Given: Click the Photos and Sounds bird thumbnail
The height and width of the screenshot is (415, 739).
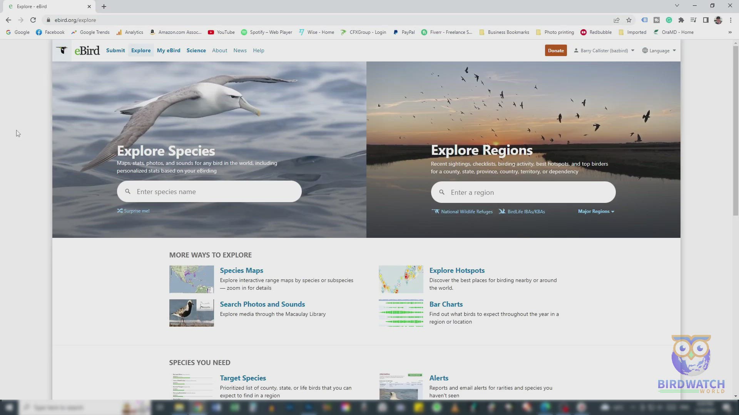Looking at the screenshot, I should [x=191, y=313].
